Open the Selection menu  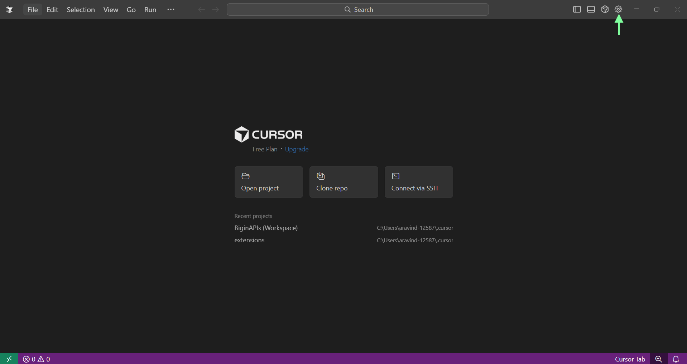pyautogui.click(x=81, y=10)
